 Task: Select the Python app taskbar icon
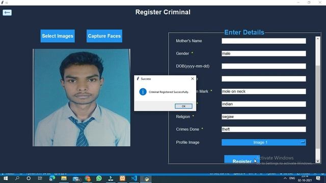pyautogui.click(x=146, y=178)
